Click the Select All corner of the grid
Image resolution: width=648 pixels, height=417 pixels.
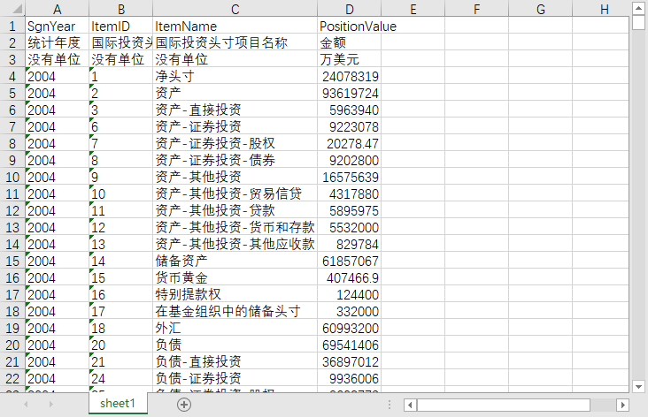click(x=12, y=8)
